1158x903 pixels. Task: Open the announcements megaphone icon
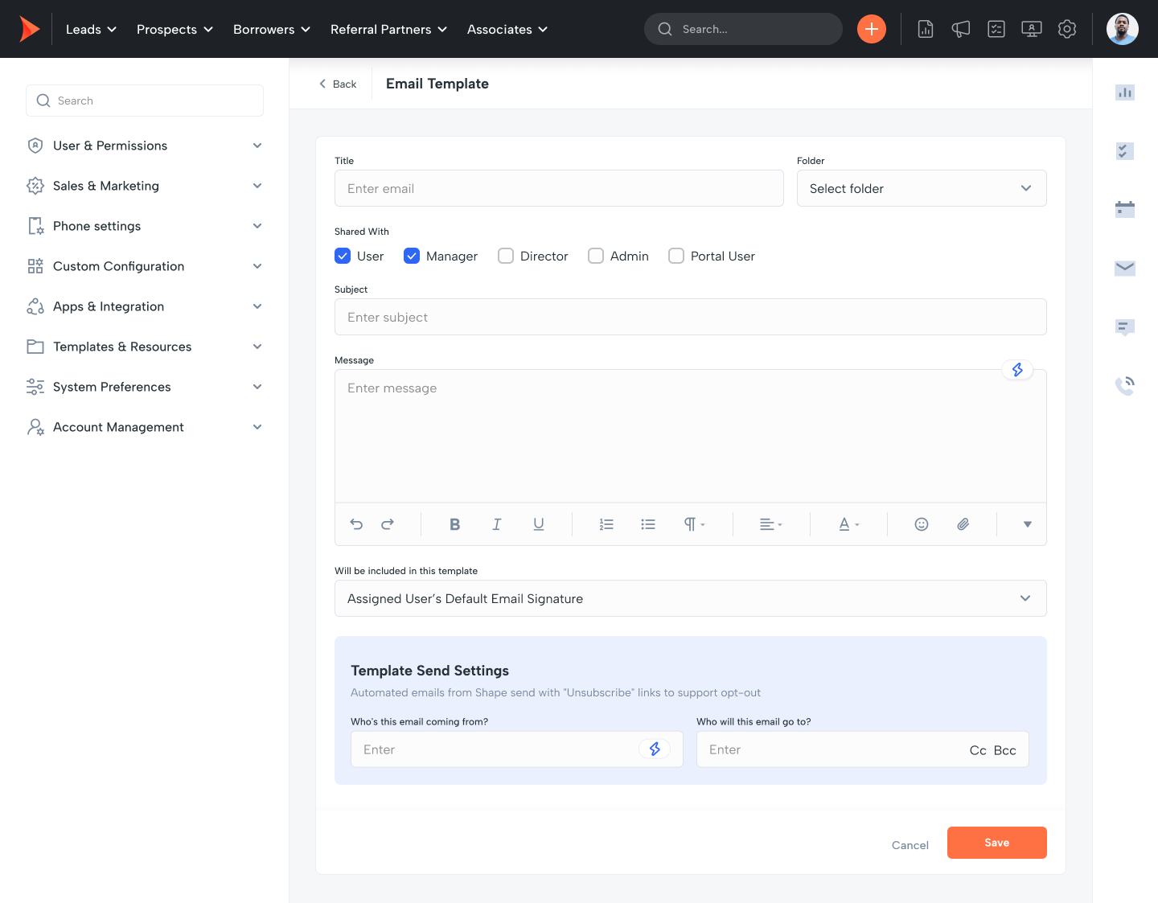(x=960, y=29)
